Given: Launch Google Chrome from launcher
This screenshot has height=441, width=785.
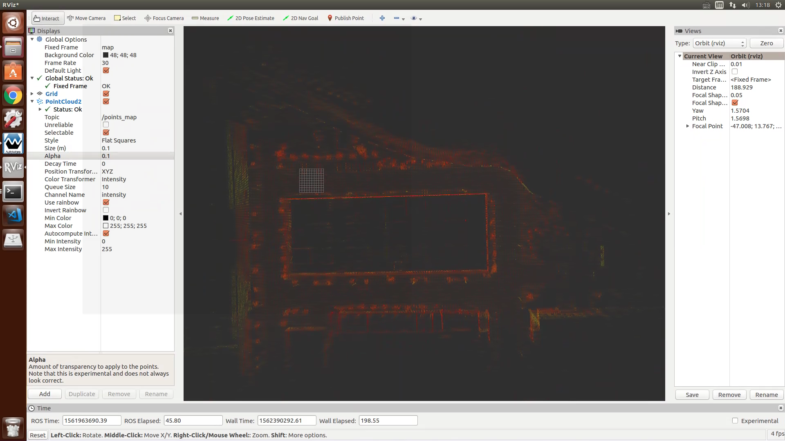Looking at the screenshot, I should (13, 96).
